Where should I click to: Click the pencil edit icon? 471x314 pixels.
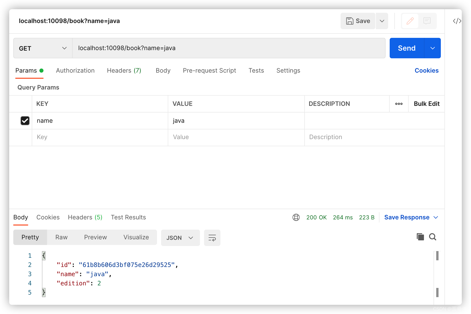[x=410, y=21]
